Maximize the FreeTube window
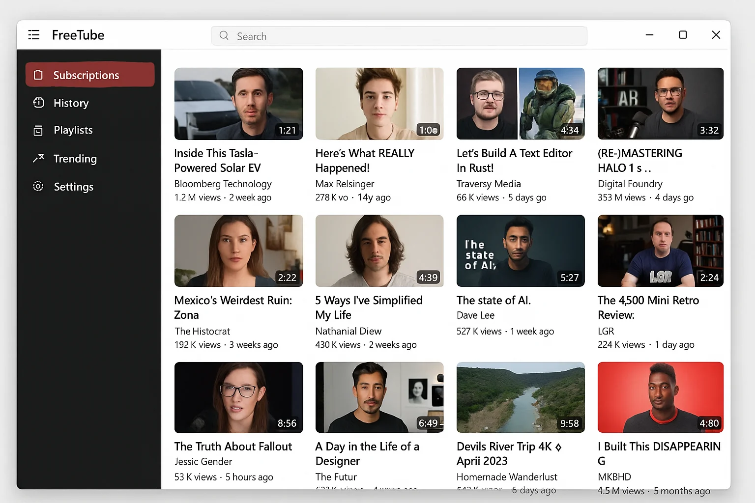 pyautogui.click(x=683, y=35)
